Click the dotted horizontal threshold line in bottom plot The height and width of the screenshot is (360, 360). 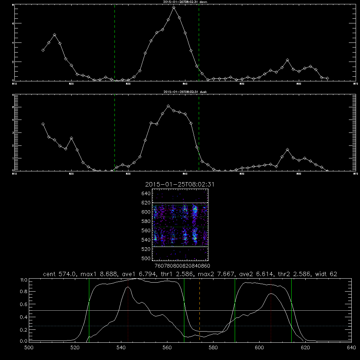pos(190,326)
